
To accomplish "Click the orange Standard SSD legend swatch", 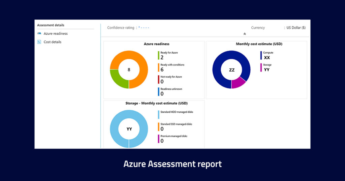I will (158, 127).
